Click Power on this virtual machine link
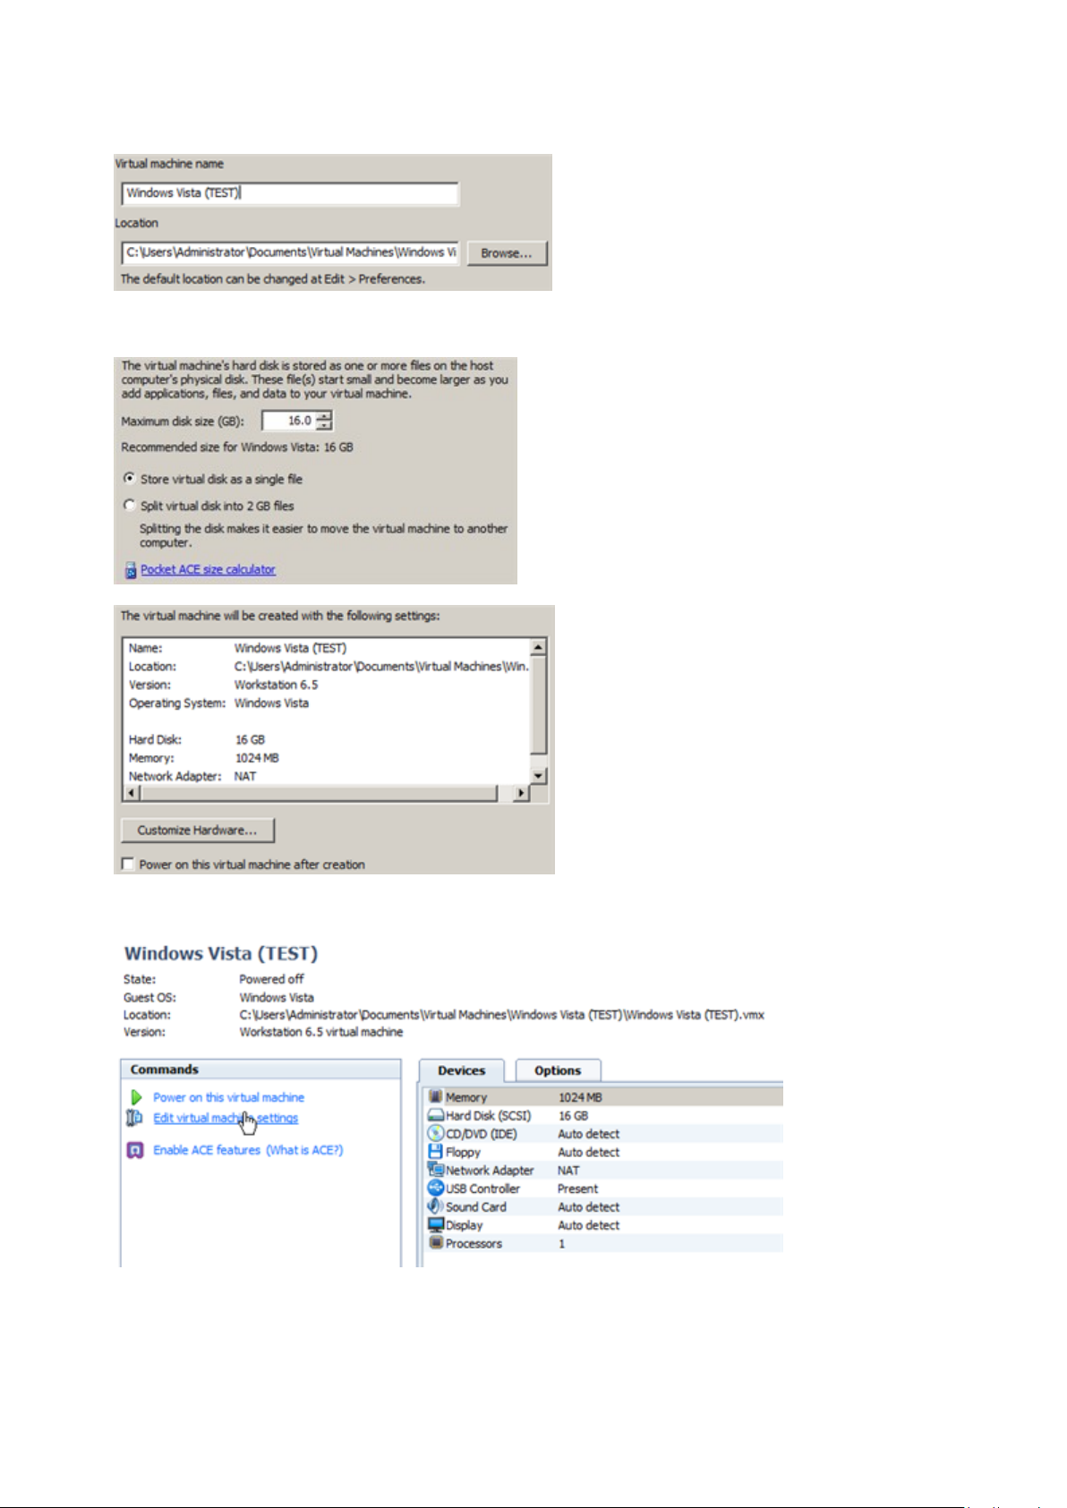The height and width of the screenshot is (1508, 1067). point(228,1097)
